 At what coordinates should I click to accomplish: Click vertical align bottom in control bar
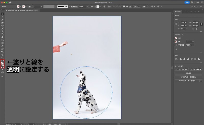click(x=130, y=7)
